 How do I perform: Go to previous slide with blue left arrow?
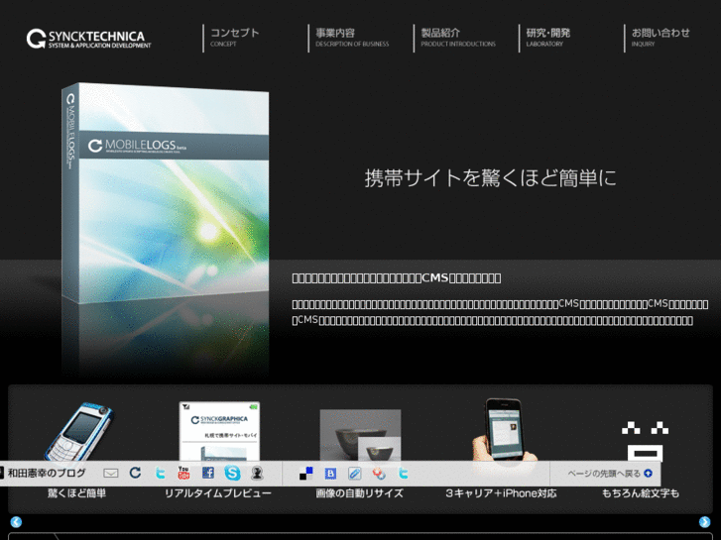(x=16, y=522)
